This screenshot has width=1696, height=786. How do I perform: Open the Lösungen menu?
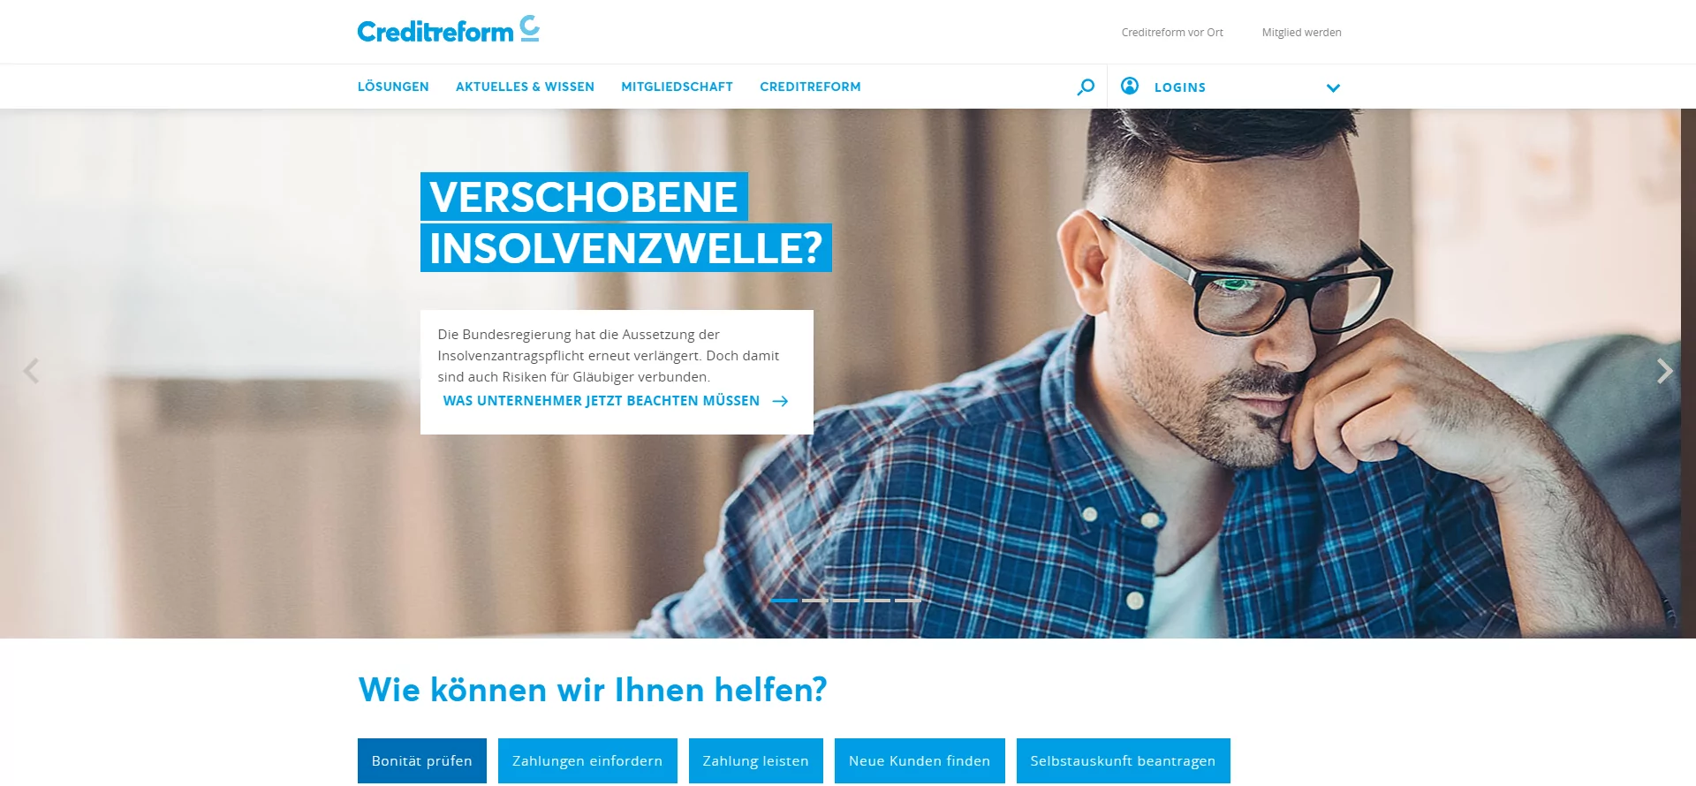(393, 87)
